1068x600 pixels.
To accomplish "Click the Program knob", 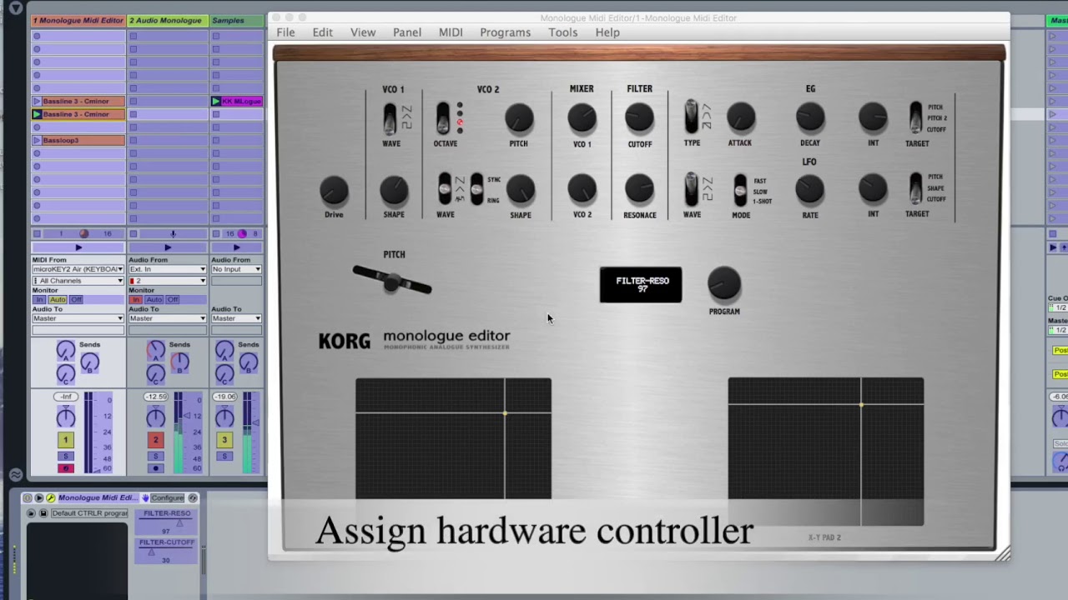I will (x=723, y=285).
